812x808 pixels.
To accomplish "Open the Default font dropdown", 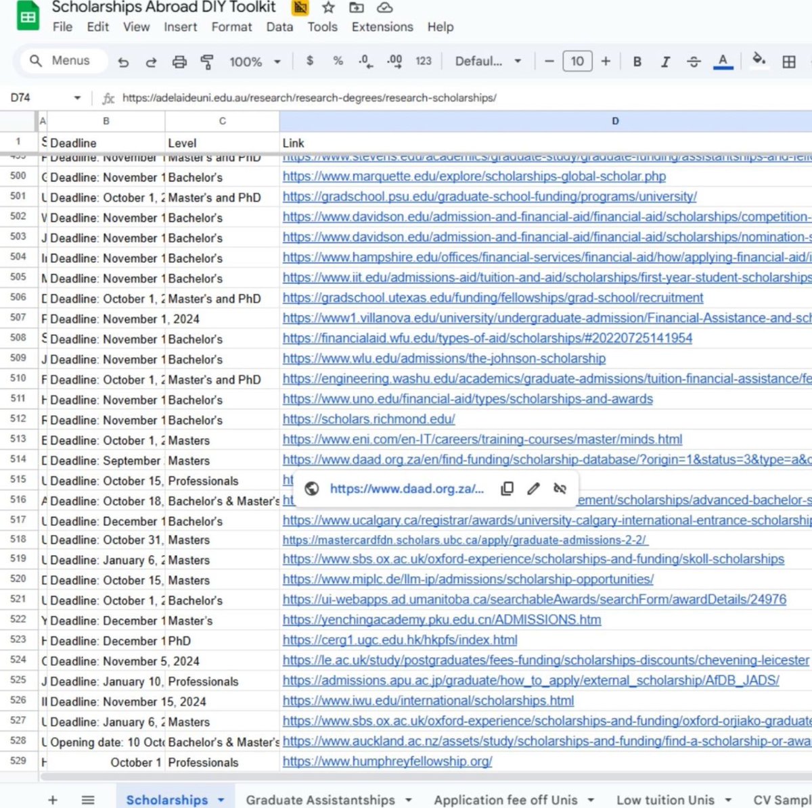I will [x=488, y=61].
